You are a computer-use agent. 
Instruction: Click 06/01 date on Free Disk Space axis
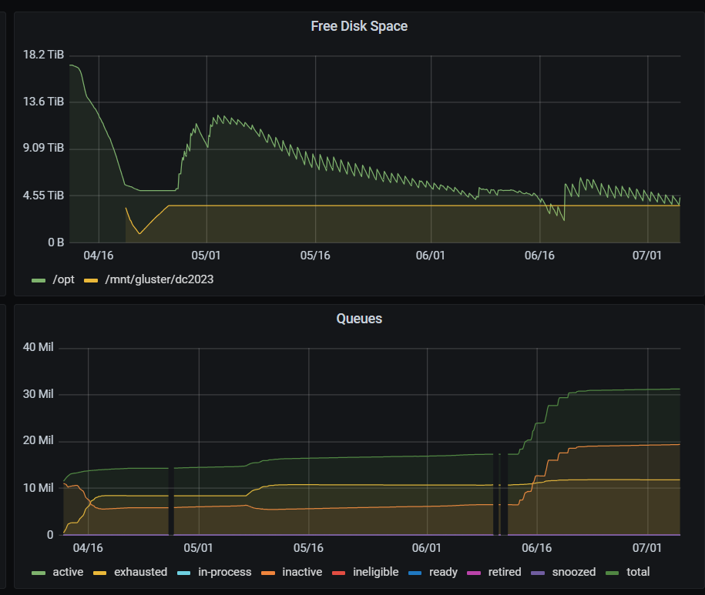point(430,256)
